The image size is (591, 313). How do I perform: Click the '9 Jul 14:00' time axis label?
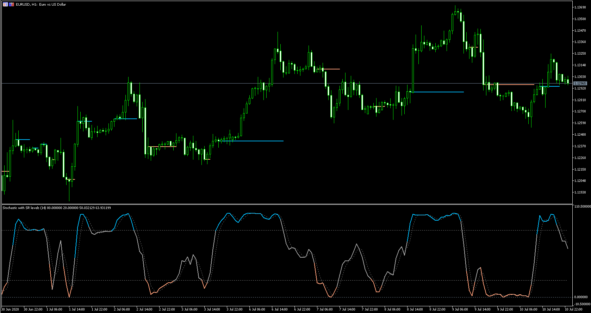[x=483, y=309]
